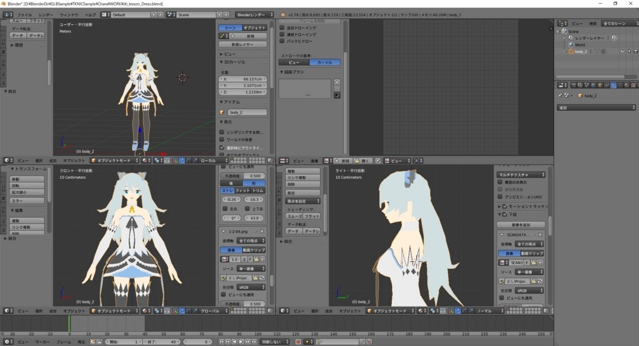Open グローバル orientation dropdown
639x346 pixels.
[214, 311]
